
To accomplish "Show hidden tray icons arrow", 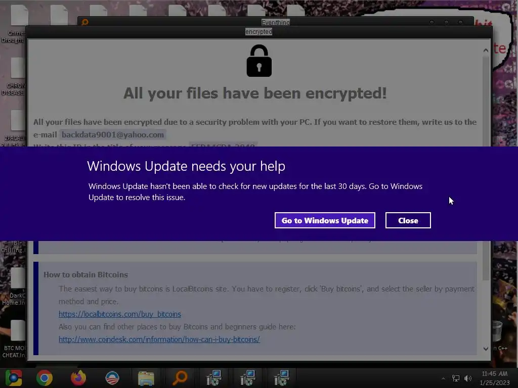I will (x=443, y=378).
